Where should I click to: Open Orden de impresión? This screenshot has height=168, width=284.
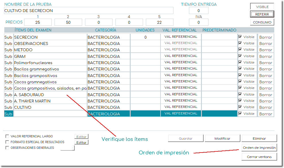(x=259, y=148)
